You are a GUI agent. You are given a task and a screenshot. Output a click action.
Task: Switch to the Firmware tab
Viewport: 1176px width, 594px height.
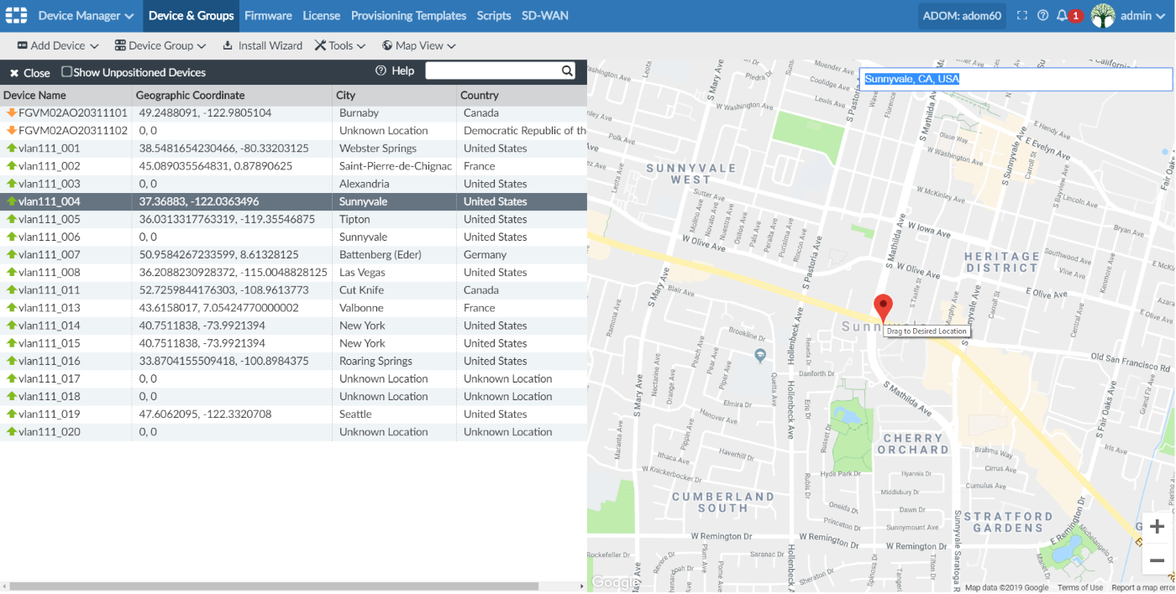[x=268, y=16]
